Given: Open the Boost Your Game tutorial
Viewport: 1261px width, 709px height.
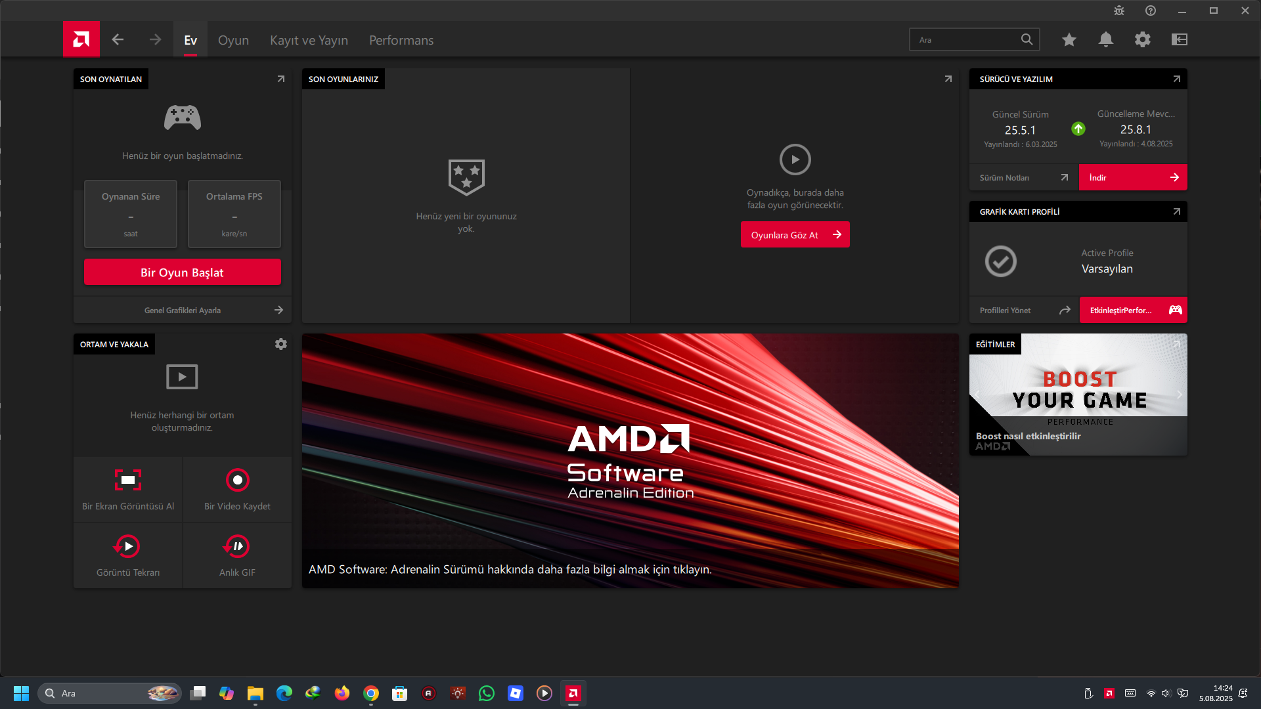Looking at the screenshot, I should 1078,395.
